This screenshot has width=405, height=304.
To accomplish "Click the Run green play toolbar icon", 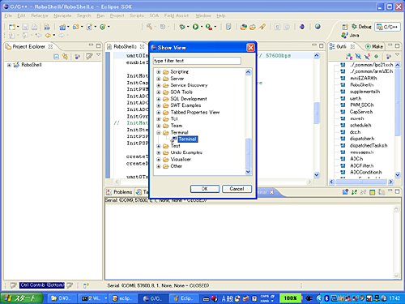I will pyautogui.click(x=195, y=27).
